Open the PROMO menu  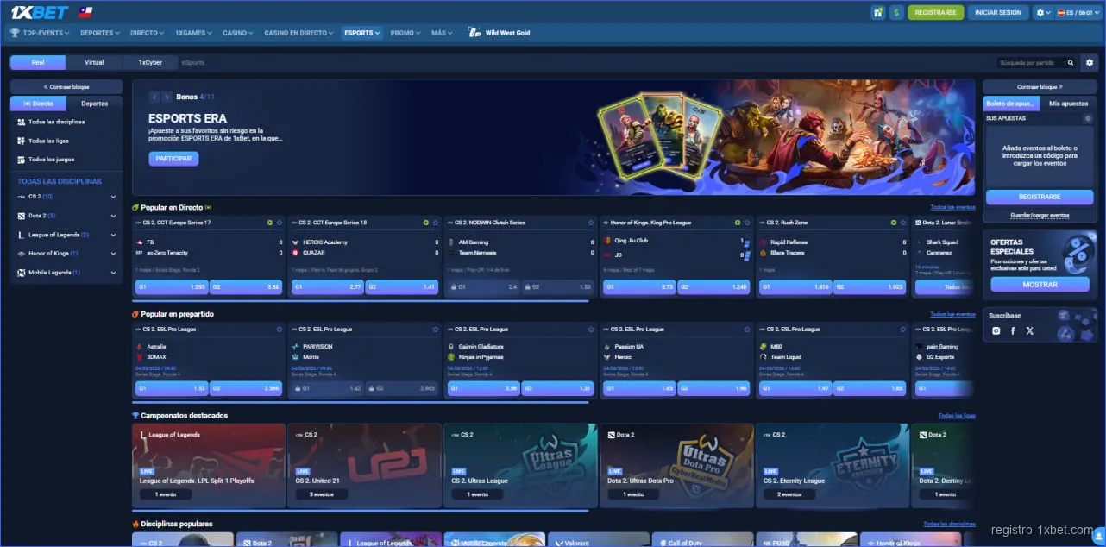(x=405, y=33)
